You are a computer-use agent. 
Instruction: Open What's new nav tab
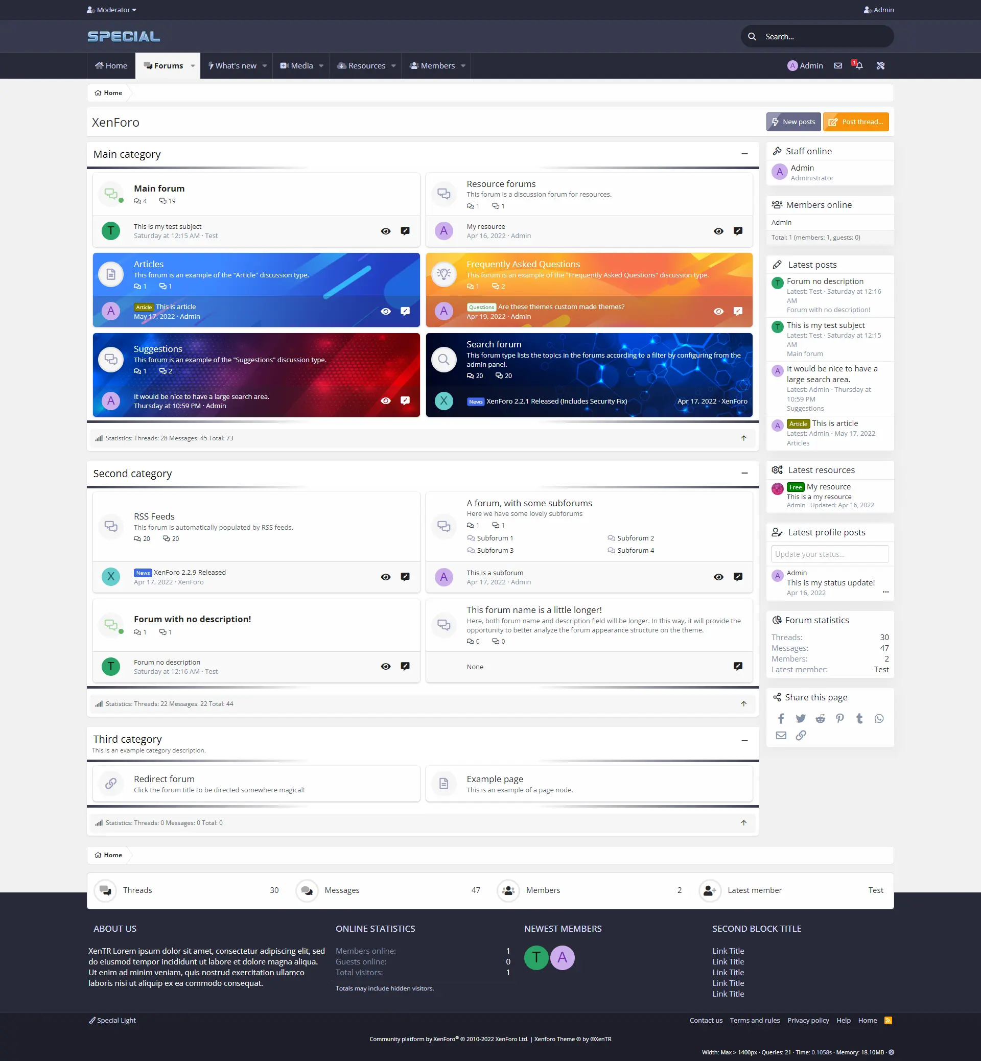[x=232, y=66]
